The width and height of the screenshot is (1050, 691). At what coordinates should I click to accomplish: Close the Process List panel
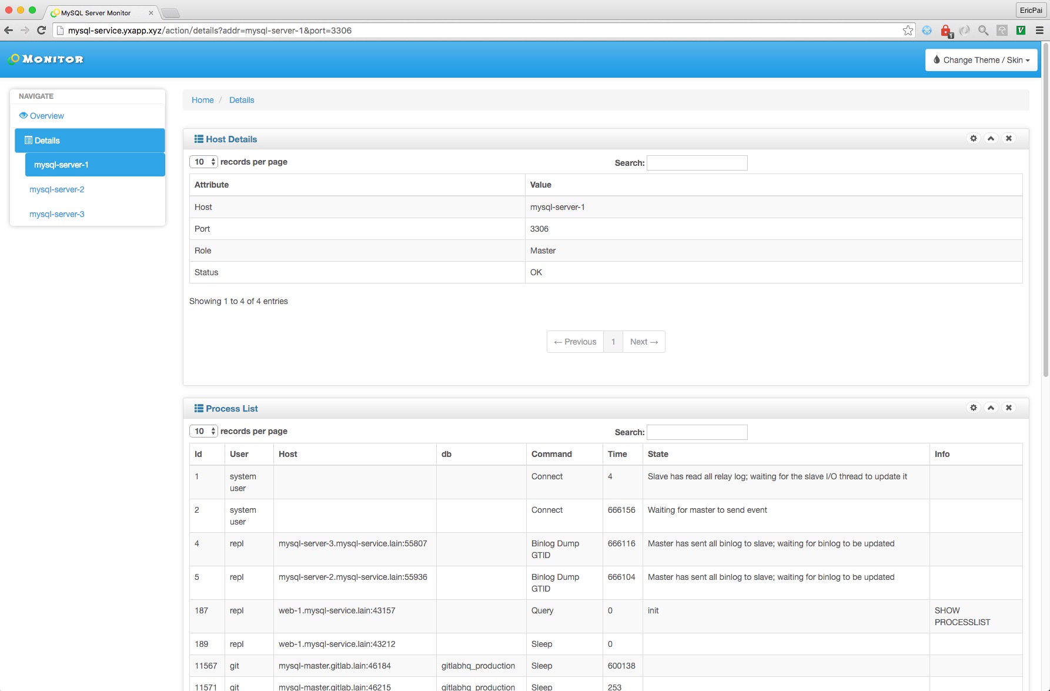click(x=1009, y=408)
